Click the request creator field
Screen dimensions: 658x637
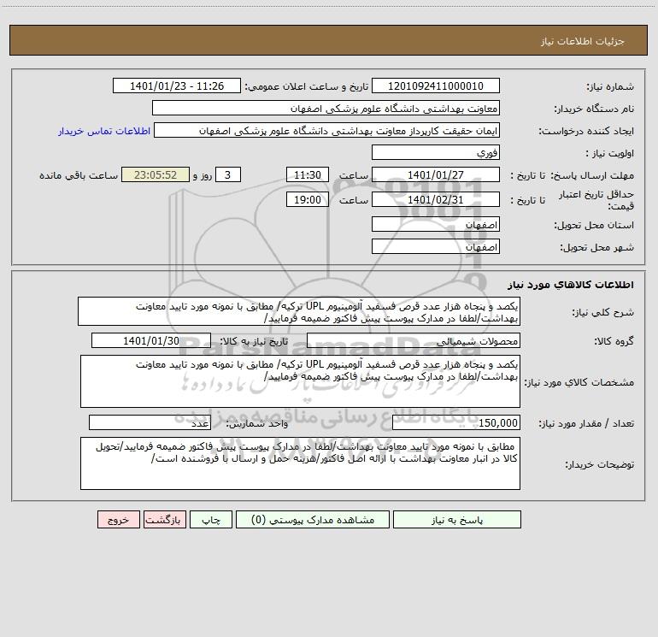tap(326, 131)
